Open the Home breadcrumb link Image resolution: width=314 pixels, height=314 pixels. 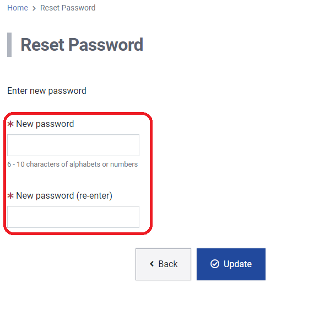pos(18,8)
